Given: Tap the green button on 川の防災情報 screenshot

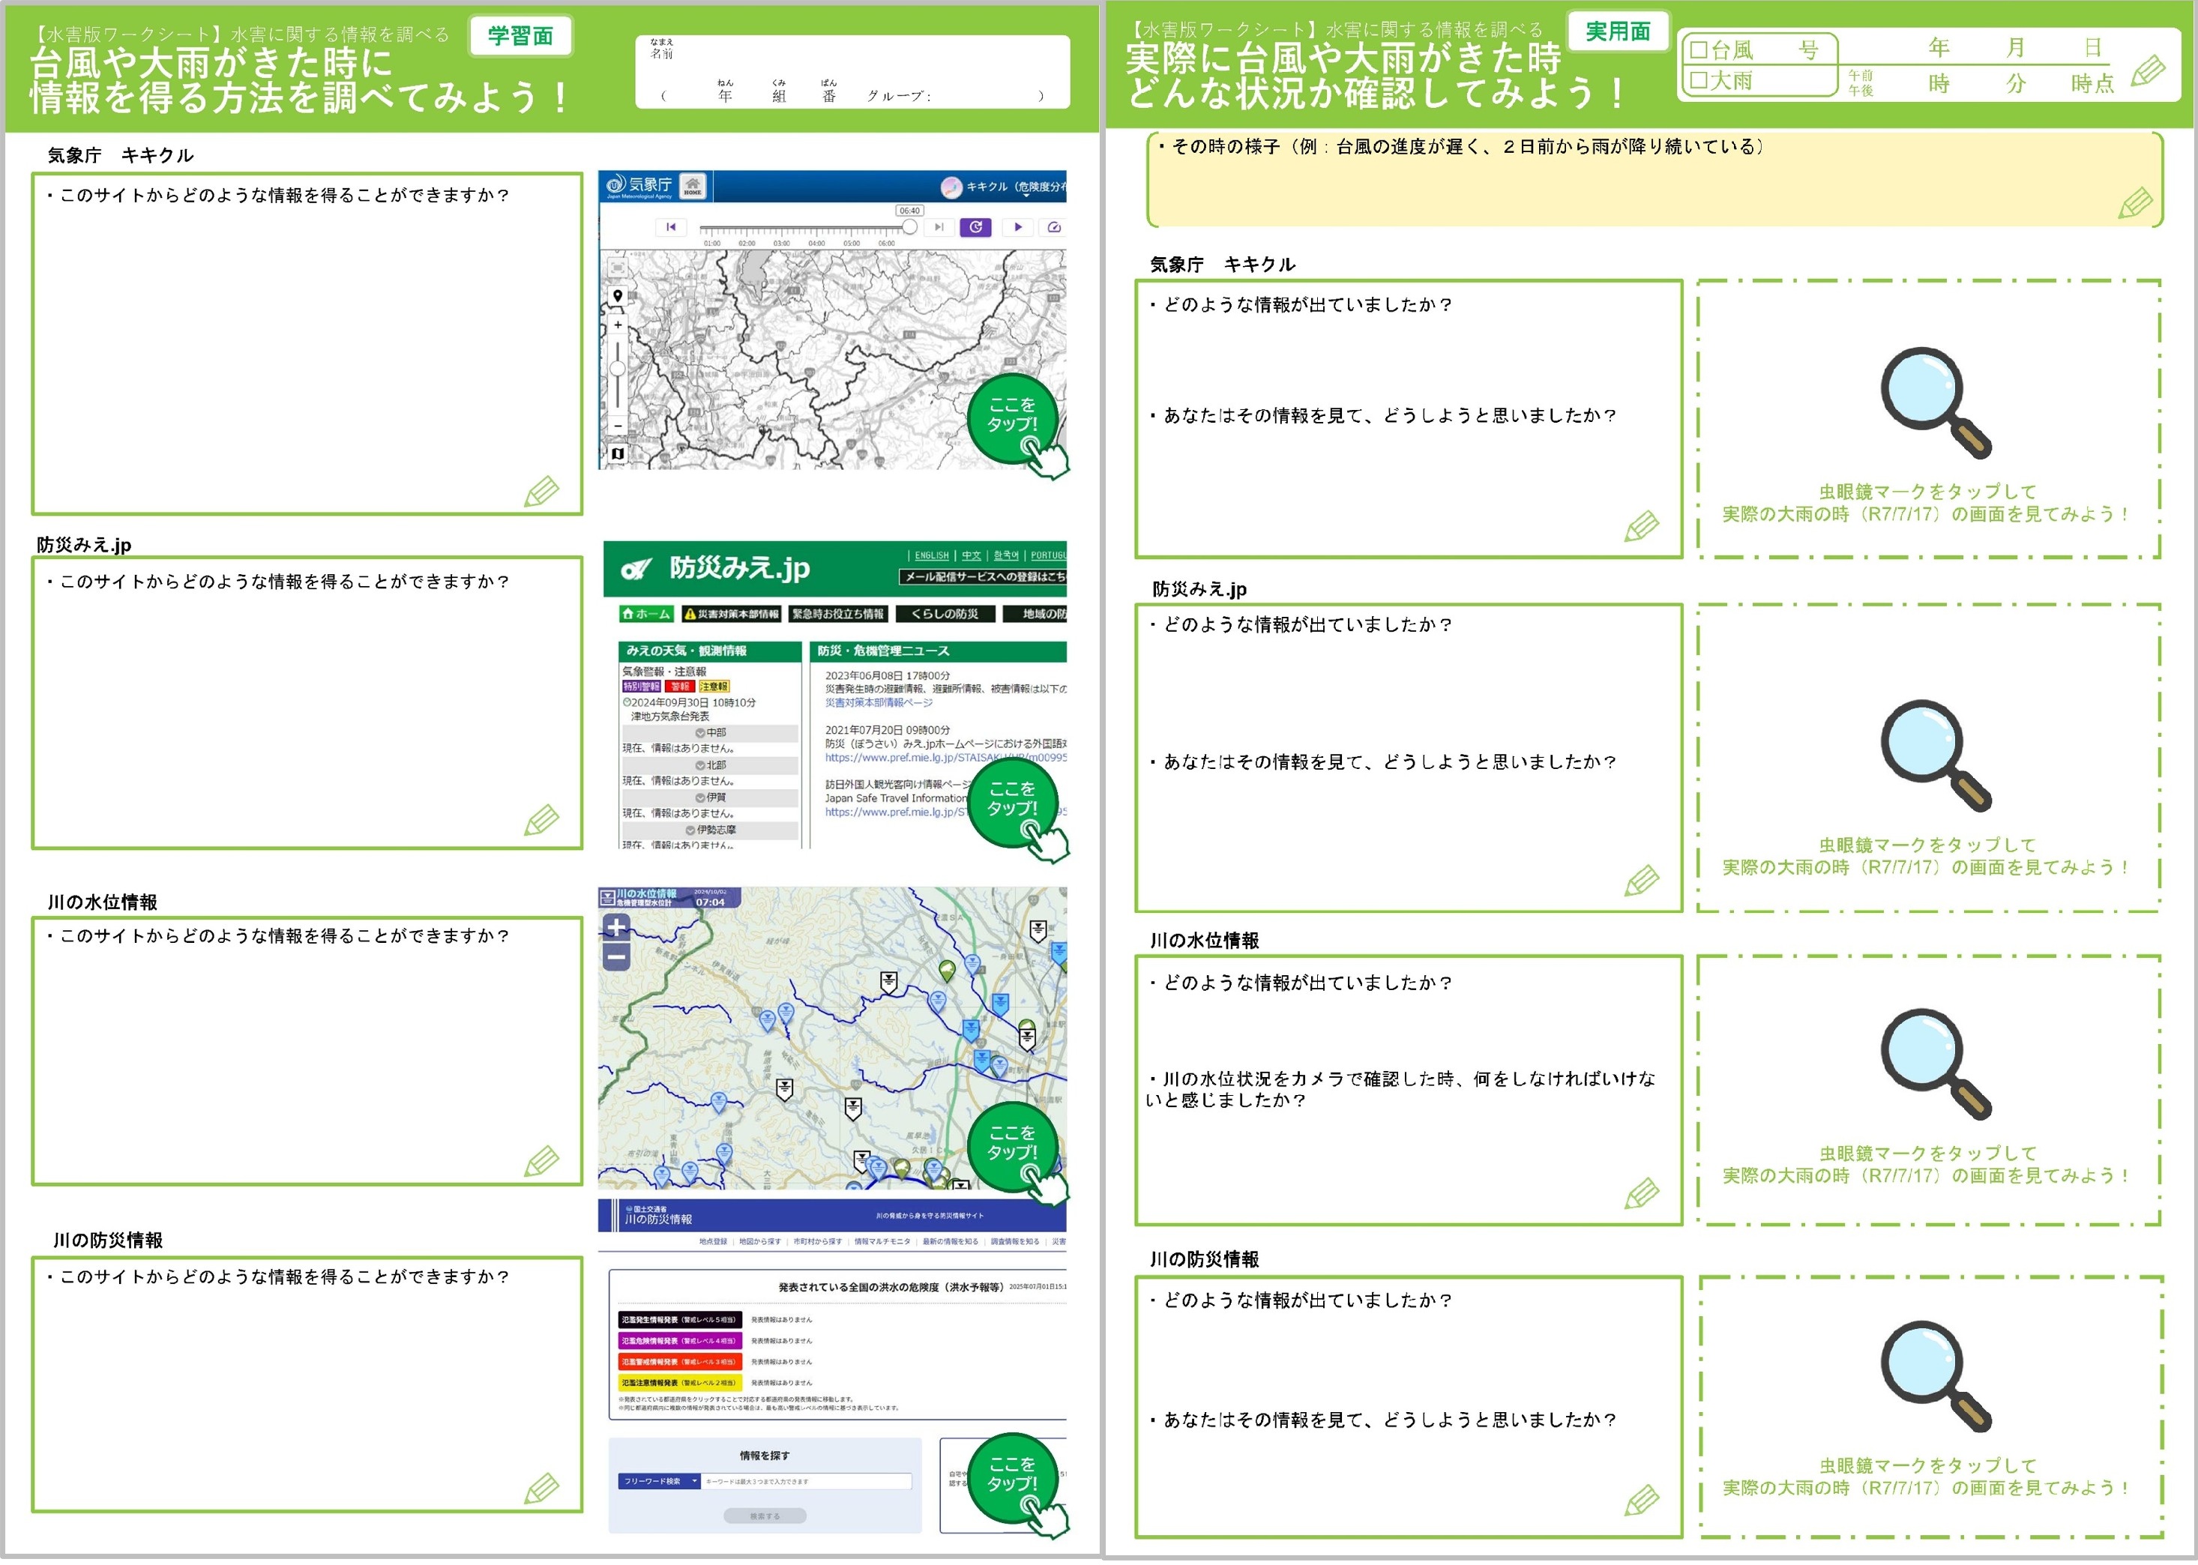Looking at the screenshot, I should 1013,1478.
